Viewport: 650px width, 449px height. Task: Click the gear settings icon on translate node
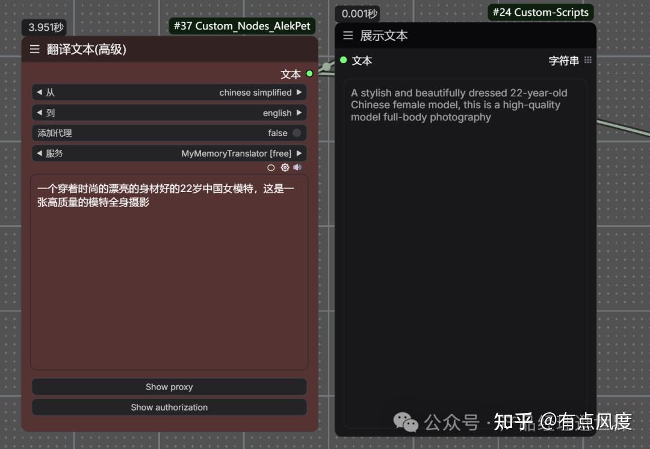click(285, 167)
